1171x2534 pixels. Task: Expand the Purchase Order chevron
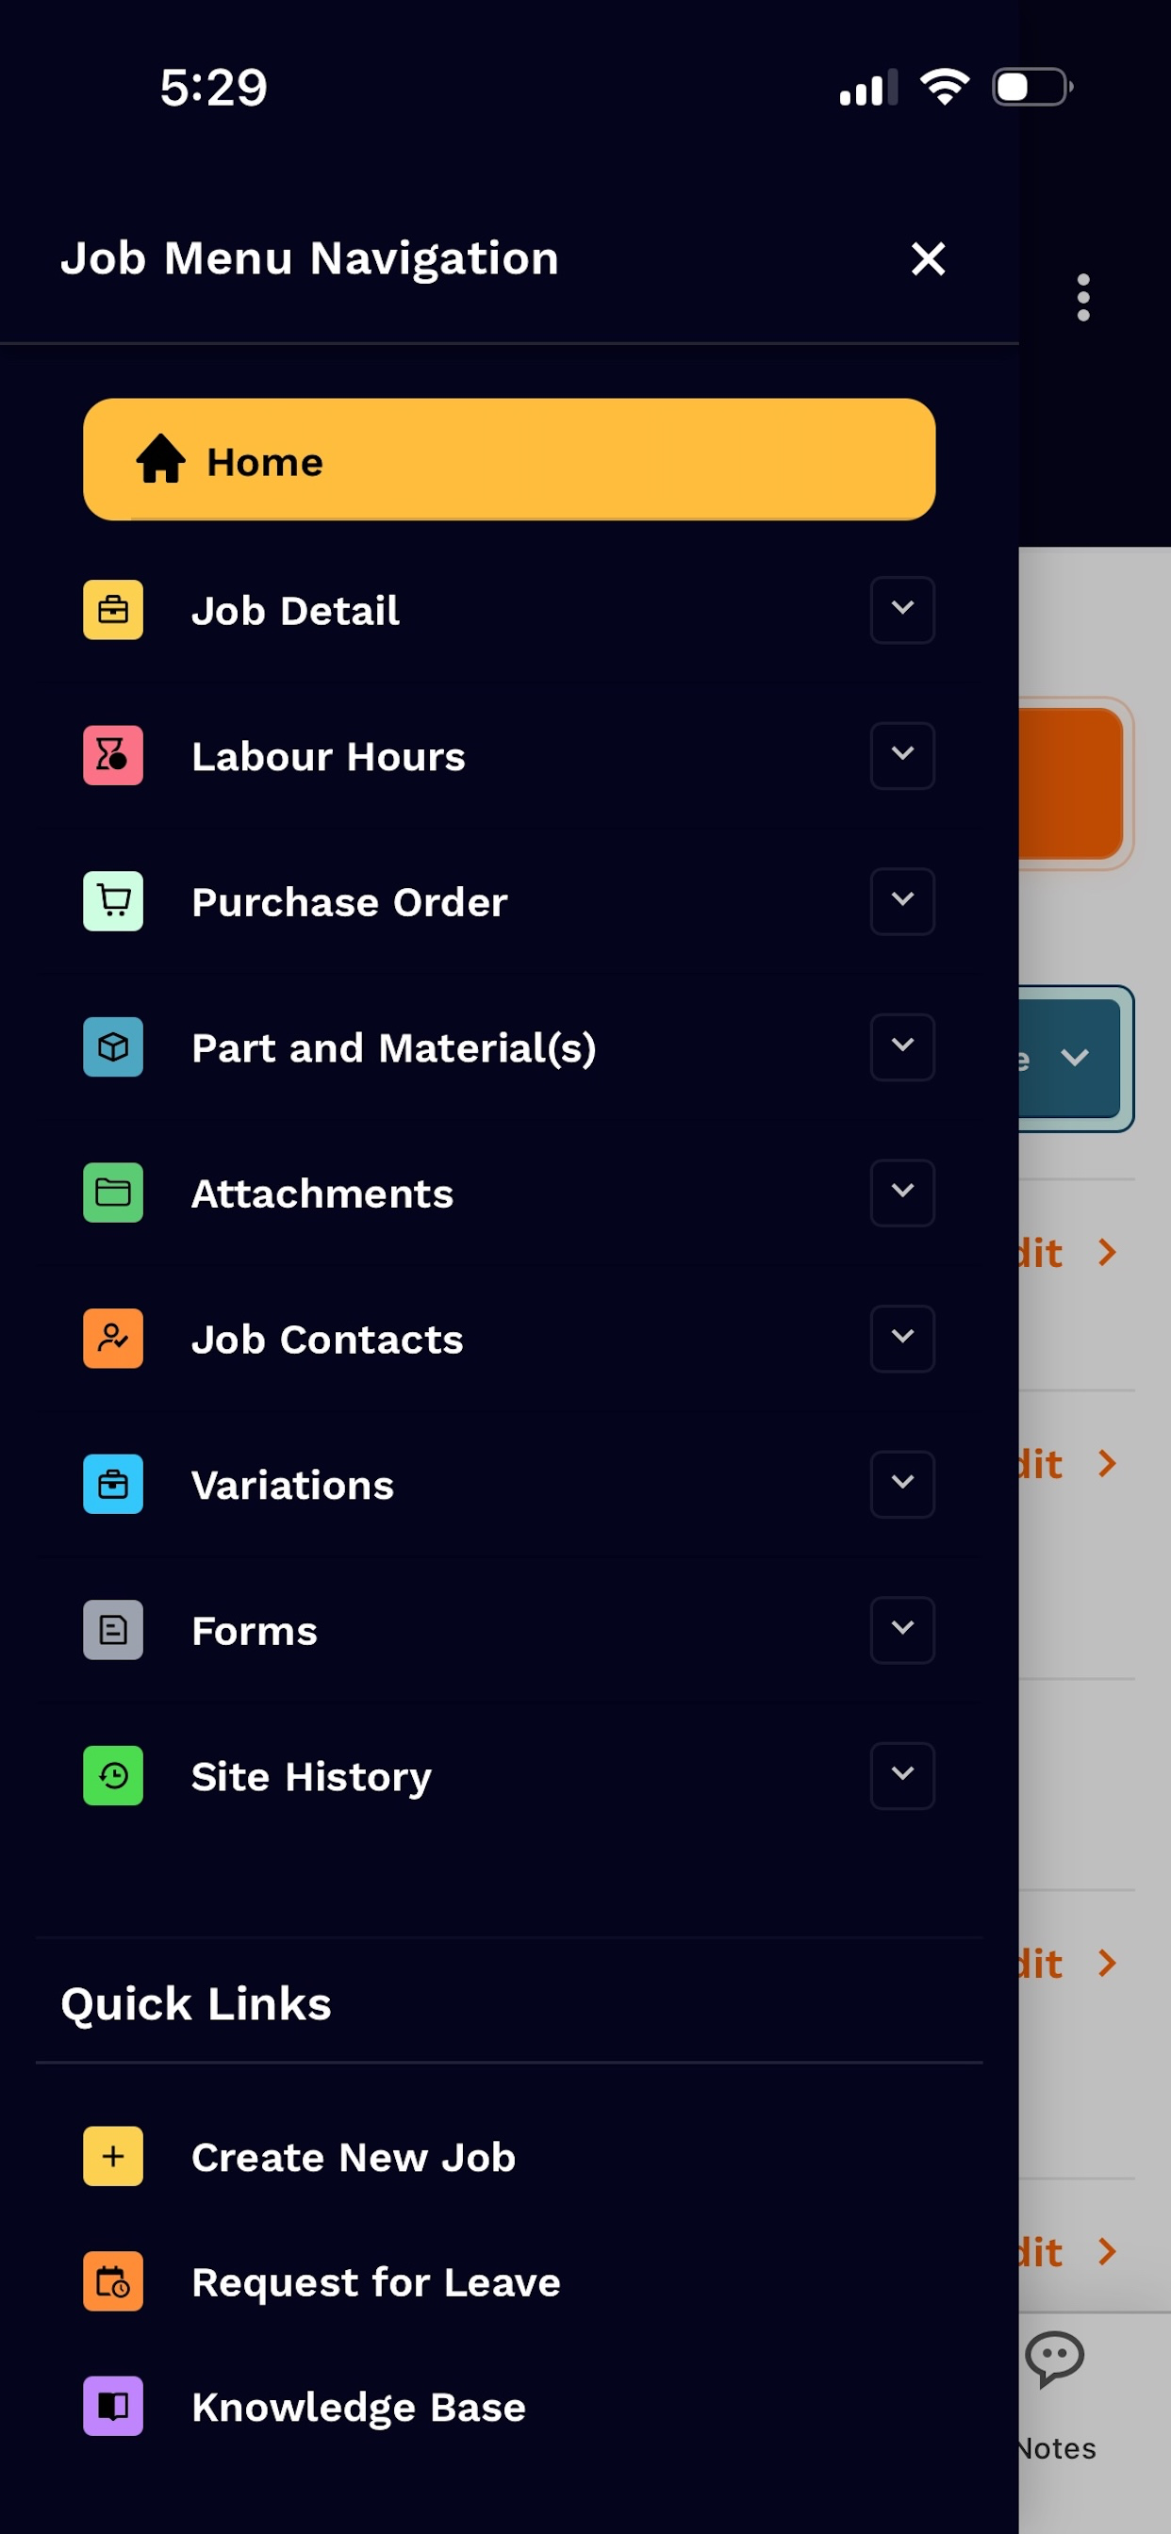coord(902,901)
